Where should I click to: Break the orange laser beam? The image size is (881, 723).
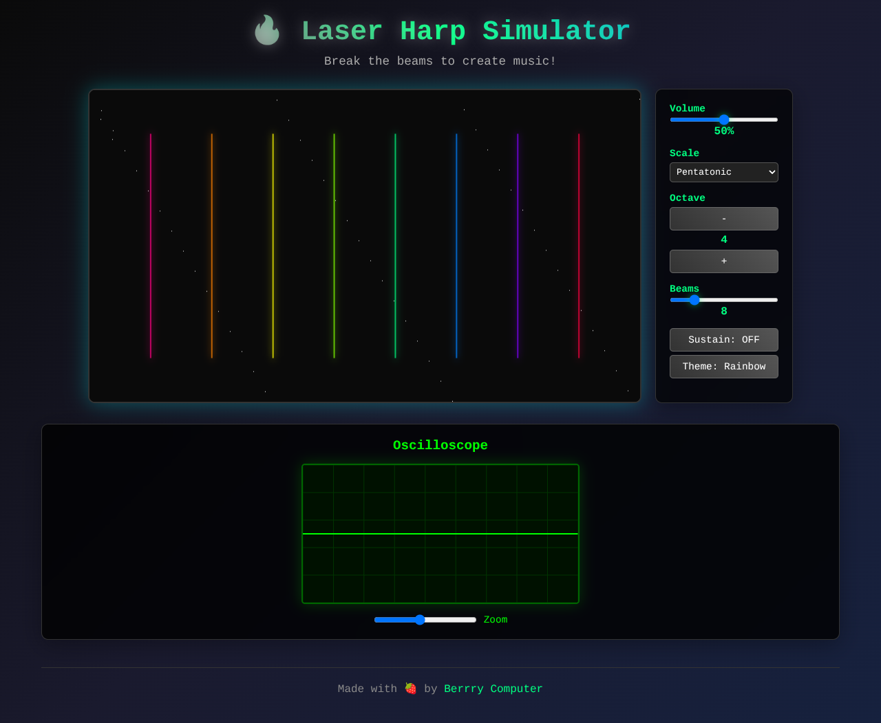pos(211,244)
